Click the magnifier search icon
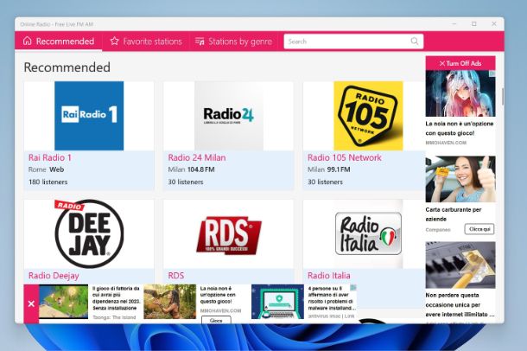 tap(415, 41)
